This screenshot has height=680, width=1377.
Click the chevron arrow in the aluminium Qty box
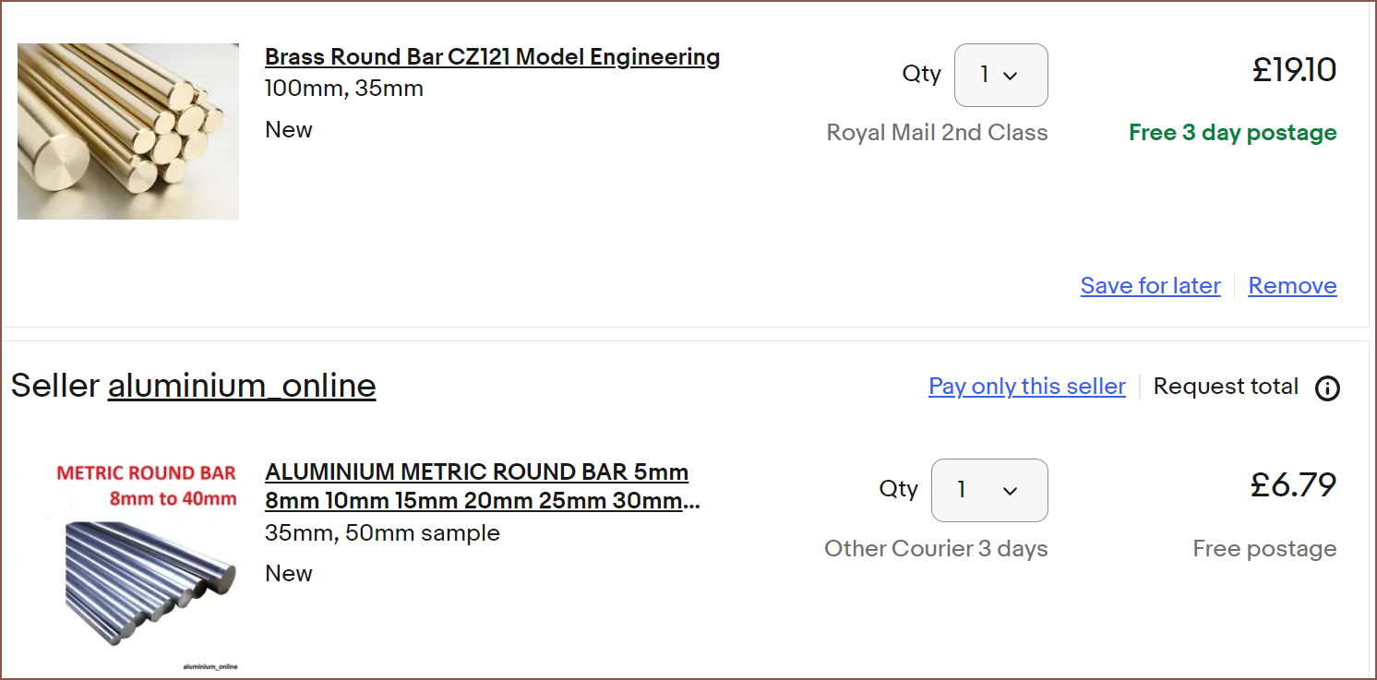coord(1010,491)
